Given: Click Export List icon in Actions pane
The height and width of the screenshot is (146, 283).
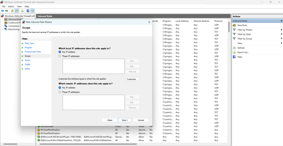Looking at the screenshot, I should click(234, 52).
